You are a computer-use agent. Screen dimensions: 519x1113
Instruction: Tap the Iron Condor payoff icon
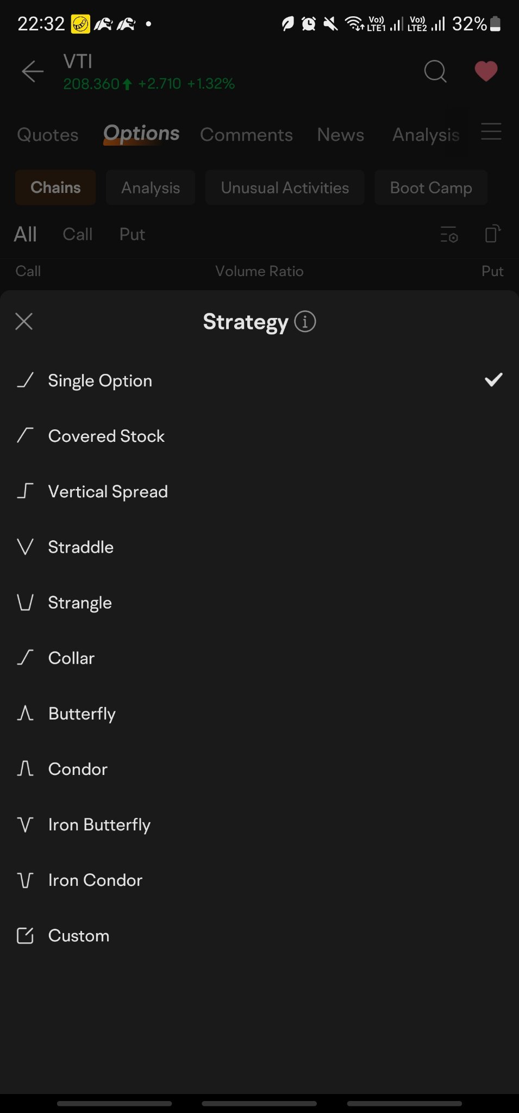(25, 880)
